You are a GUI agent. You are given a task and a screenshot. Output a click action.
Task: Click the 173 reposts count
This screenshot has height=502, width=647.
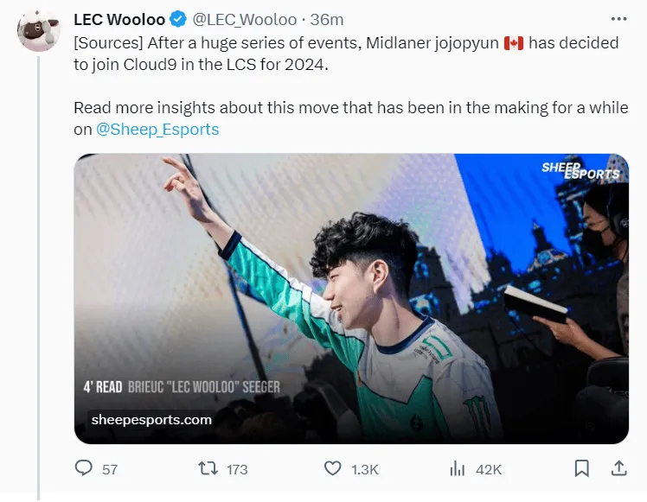coord(237,469)
